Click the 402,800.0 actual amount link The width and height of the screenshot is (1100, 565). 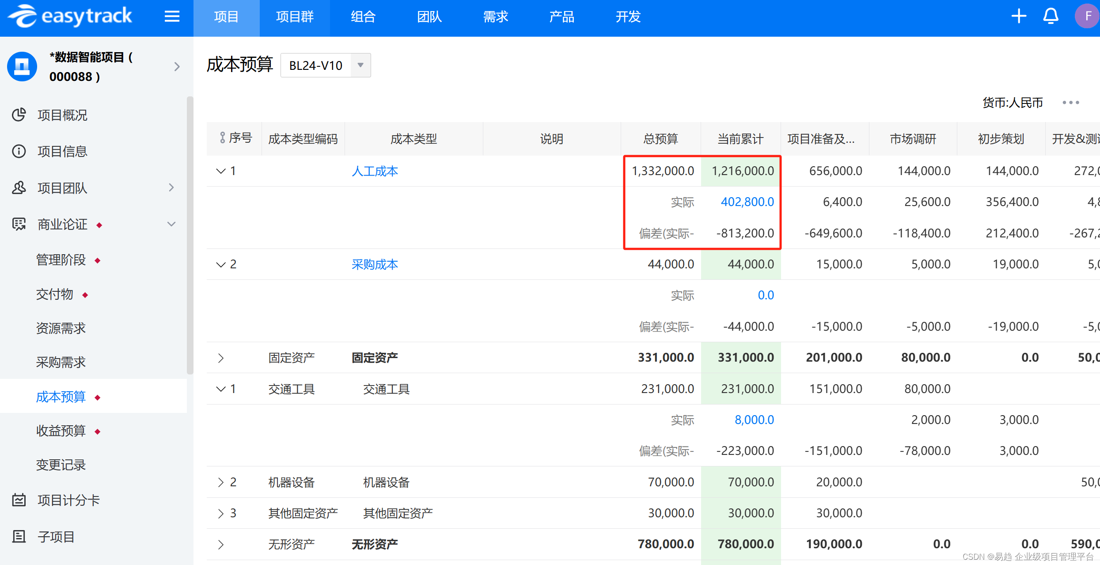(x=747, y=202)
